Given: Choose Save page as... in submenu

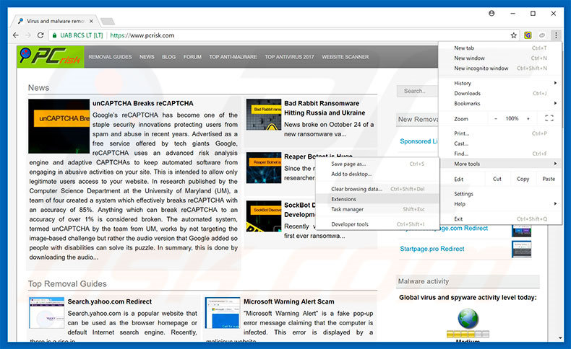Looking at the screenshot, I should coord(377,164).
